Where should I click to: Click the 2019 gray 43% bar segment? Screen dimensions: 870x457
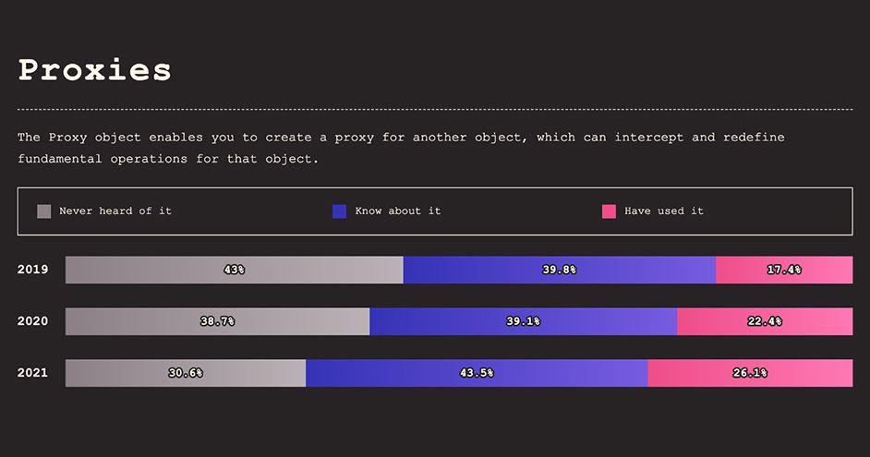(234, 270)
